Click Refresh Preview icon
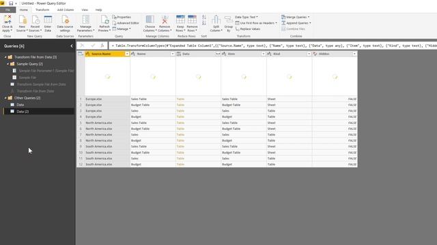 click(104, 20)
